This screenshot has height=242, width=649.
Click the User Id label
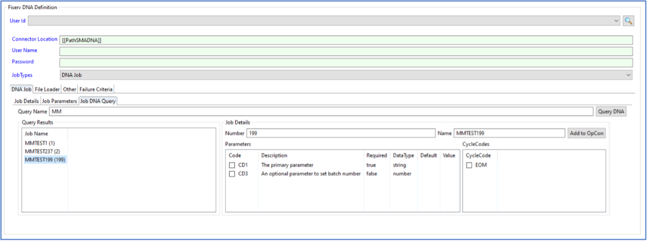pyautogui.click(x=18, y=21)
